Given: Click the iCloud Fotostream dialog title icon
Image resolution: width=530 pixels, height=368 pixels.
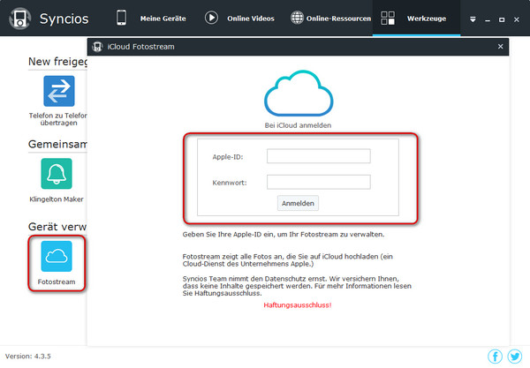Looking at the screenshot, I should 97,47.
